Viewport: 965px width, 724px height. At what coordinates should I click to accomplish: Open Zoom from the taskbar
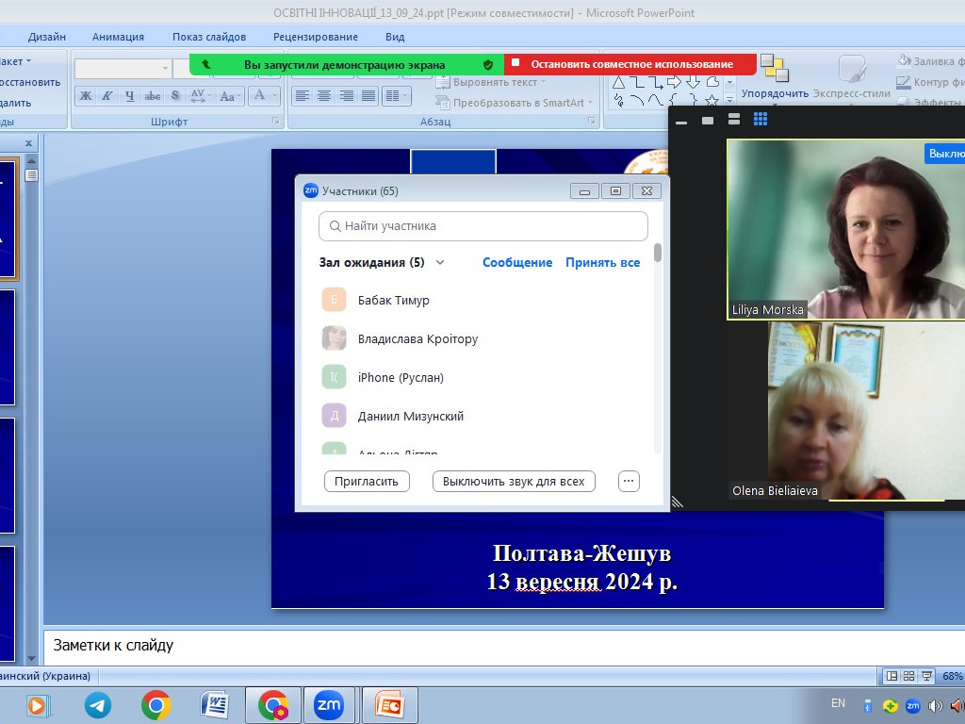pyautogui.click(x=328, y=705)
